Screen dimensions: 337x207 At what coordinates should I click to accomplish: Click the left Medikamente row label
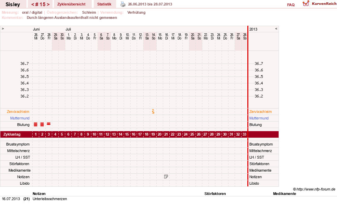[20, 170]
